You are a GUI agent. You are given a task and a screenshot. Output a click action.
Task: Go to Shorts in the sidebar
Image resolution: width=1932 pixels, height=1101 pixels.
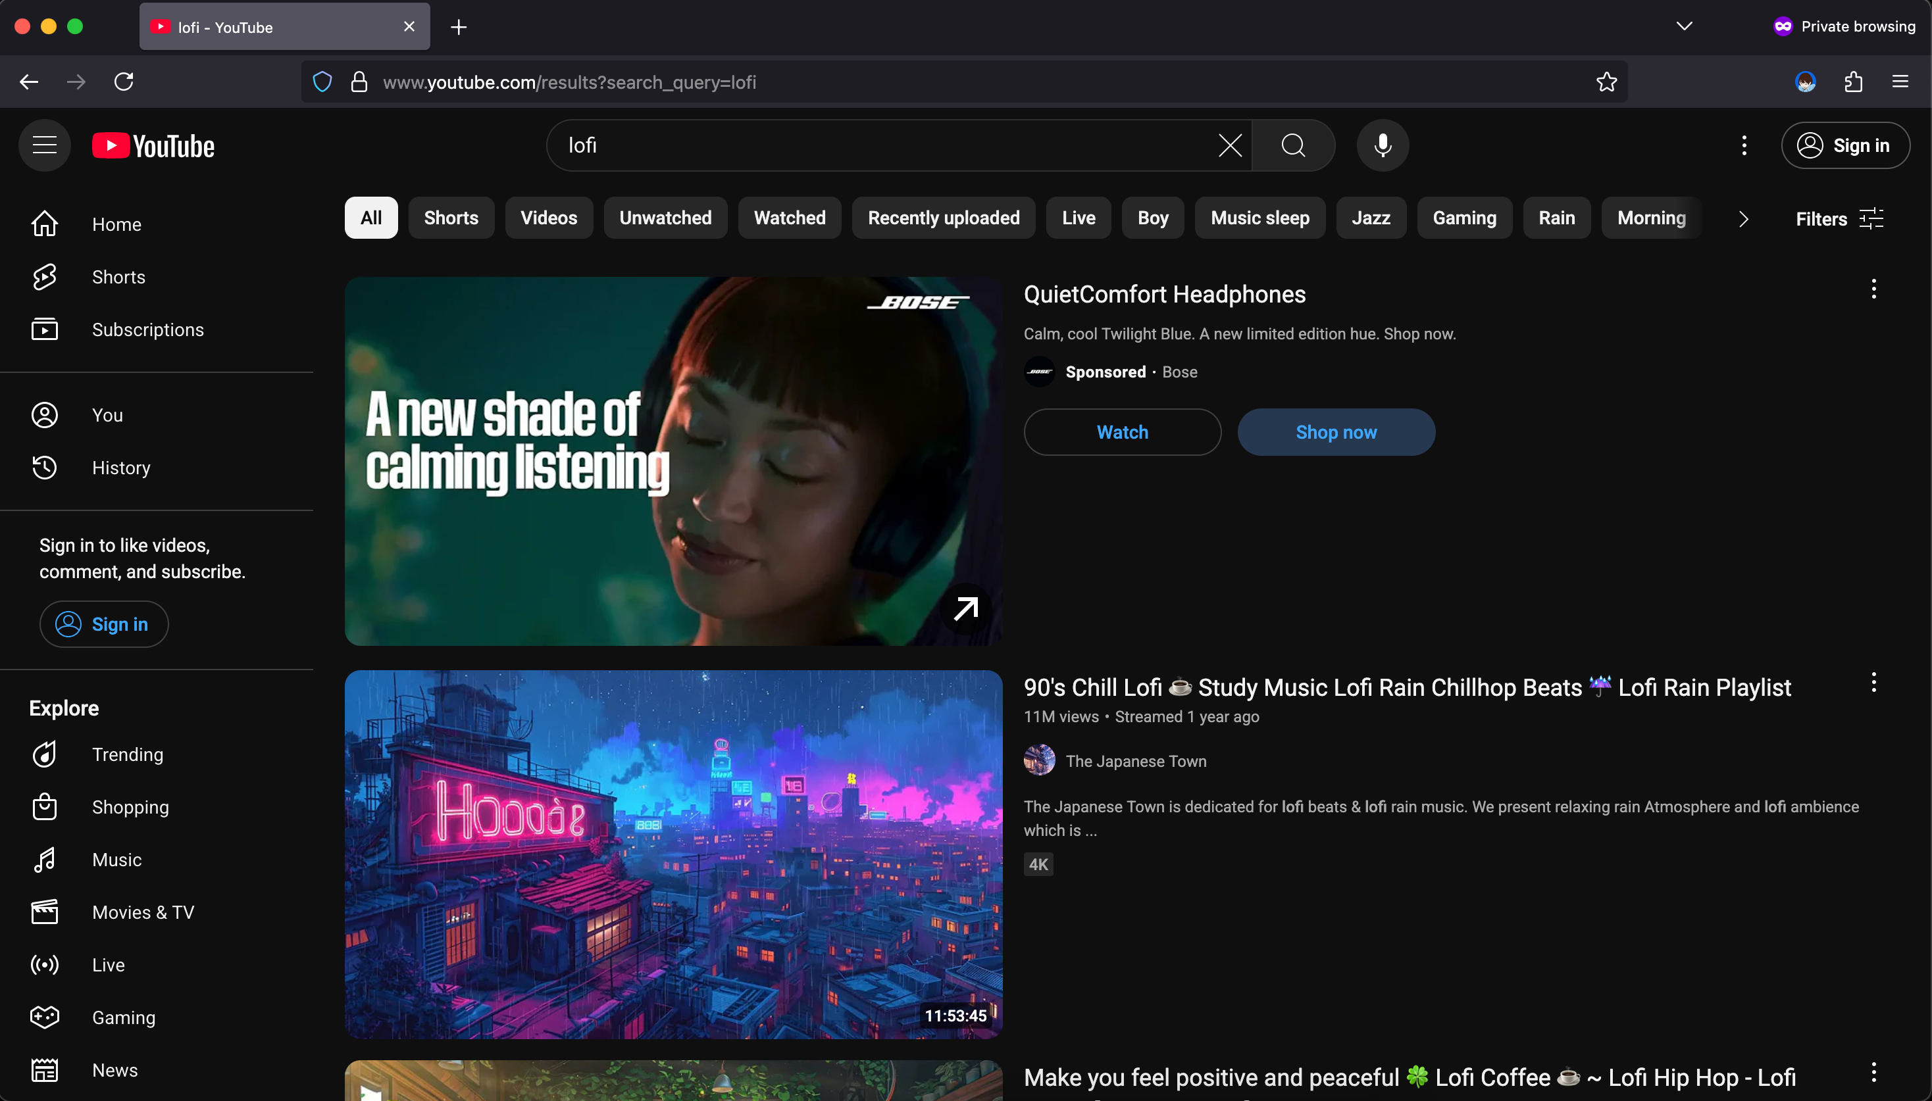(118, 277)
